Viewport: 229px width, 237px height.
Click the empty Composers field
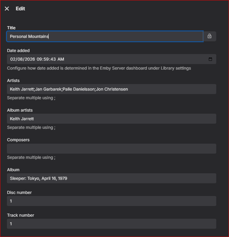pos(111,149)
